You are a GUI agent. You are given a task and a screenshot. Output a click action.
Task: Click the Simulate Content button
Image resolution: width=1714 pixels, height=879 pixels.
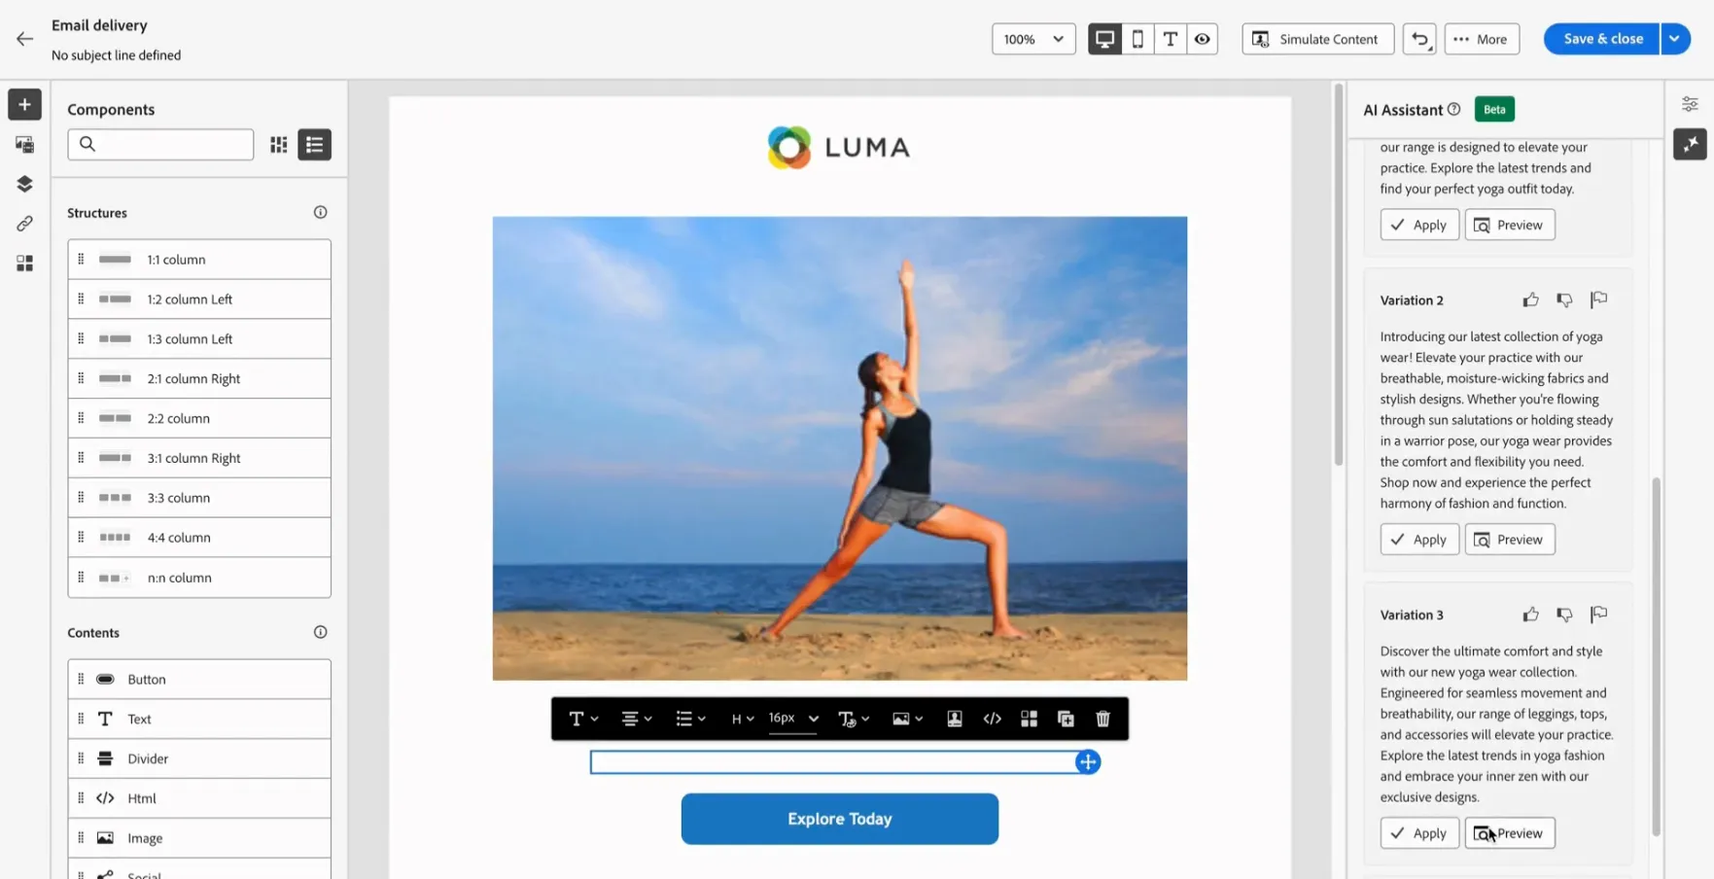click(1317, 39)
